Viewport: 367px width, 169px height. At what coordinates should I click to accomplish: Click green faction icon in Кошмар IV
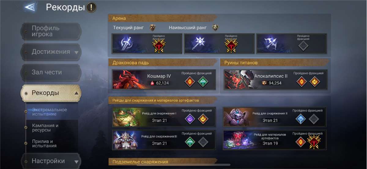203,81
